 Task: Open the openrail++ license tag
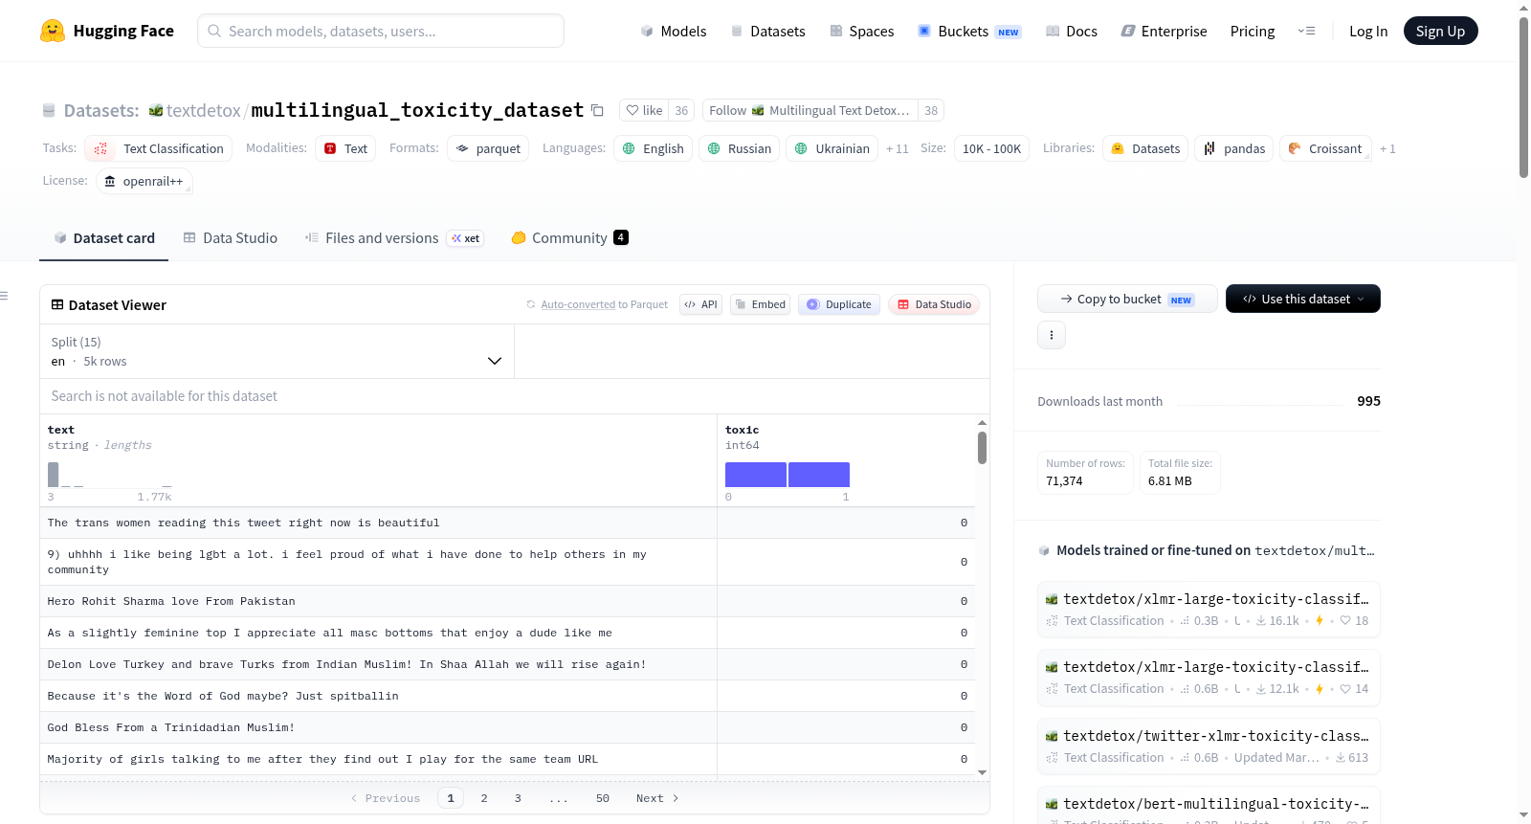point(144,181)
